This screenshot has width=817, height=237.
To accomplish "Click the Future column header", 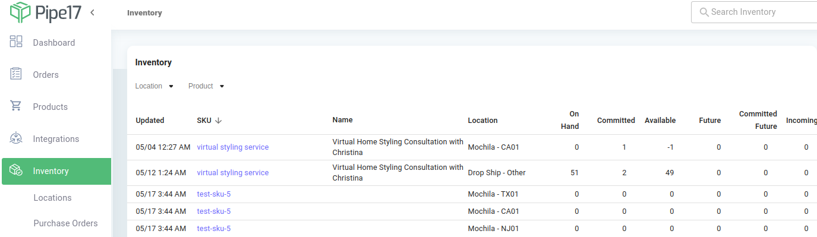I will pos(709,121).
